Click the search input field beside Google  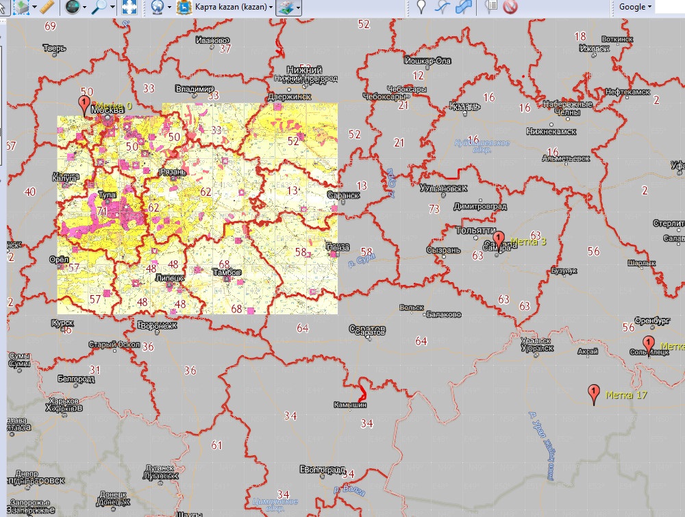click(669, 7)
